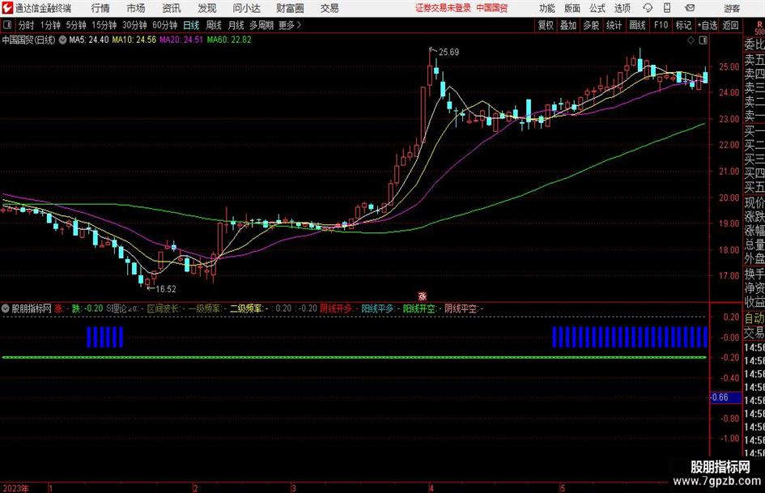This screenshot has height=493, width=765.
Task: Click the MA5: 24.40 value
Action: click(89, 40)
